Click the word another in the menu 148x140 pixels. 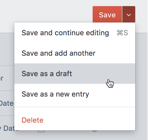point(82,53)
